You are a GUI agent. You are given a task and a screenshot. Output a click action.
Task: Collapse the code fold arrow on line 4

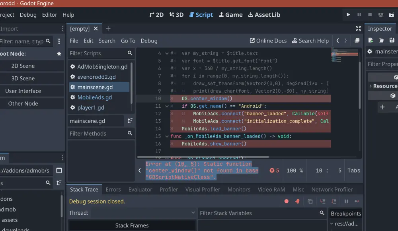(x=167, y=53)
